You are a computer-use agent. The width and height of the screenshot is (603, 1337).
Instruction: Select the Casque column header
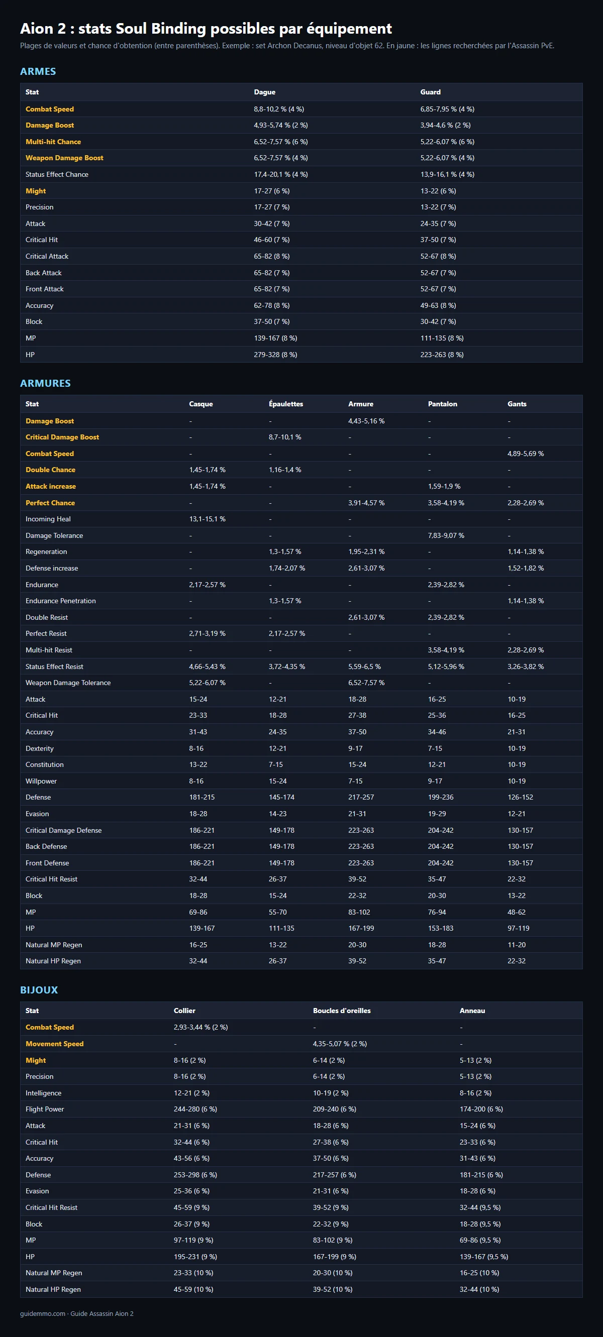201,404
